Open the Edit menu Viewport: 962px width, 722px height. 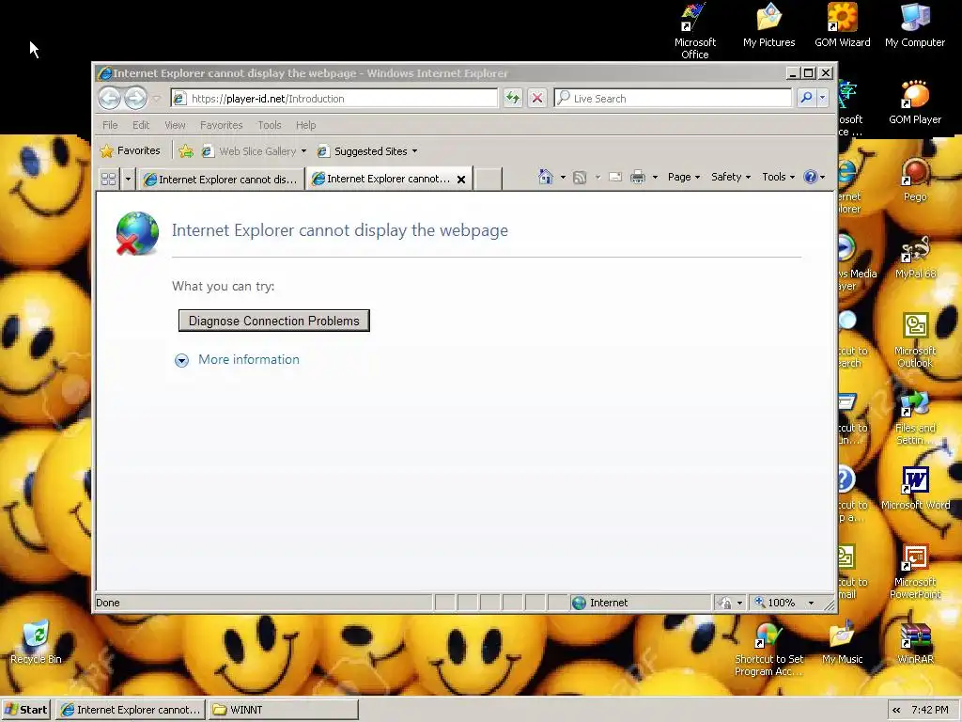141,125
